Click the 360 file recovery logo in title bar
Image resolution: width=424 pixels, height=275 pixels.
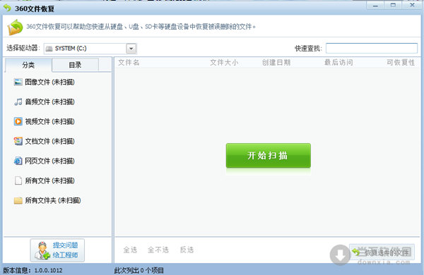(x=7, y=8)
